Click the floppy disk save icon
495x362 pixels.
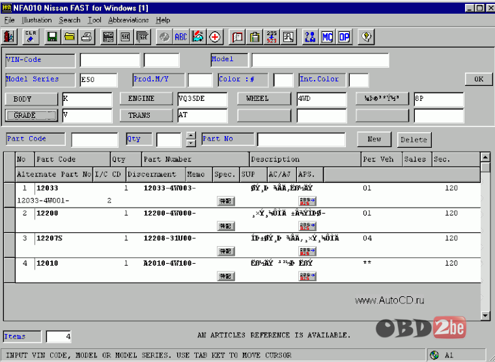(x=52, y=37)
